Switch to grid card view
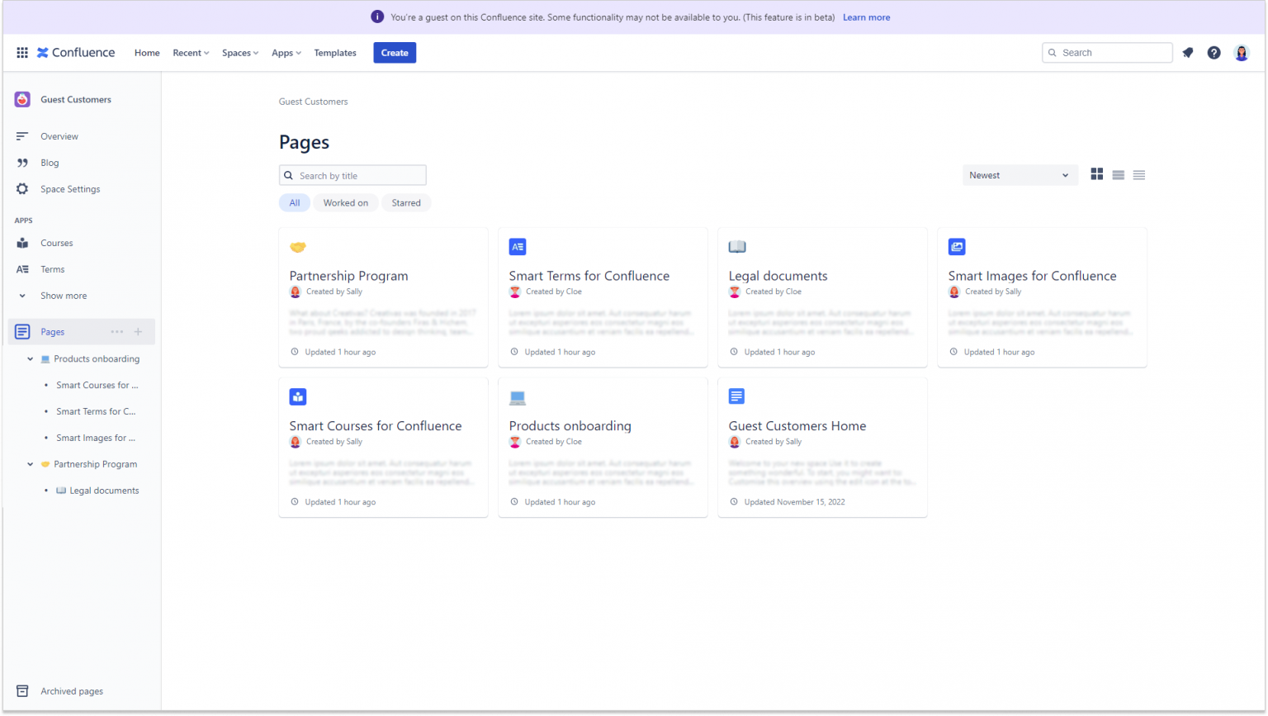 pyautogui.click(x=1096, y=174)
